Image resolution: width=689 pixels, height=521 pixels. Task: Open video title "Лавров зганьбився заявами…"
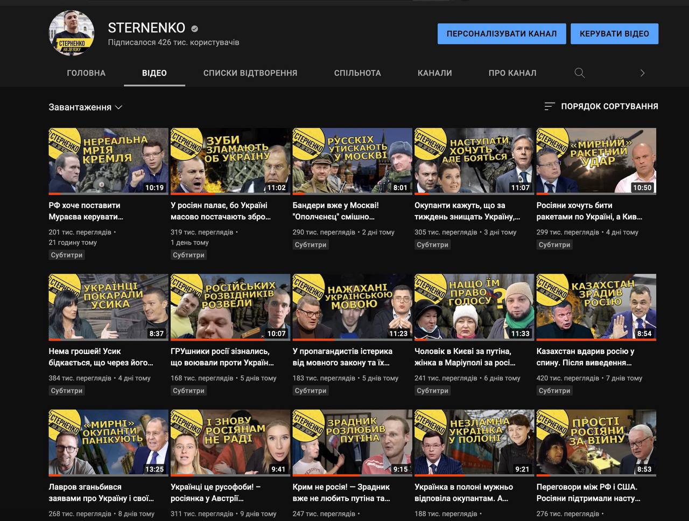coord(101,492)
